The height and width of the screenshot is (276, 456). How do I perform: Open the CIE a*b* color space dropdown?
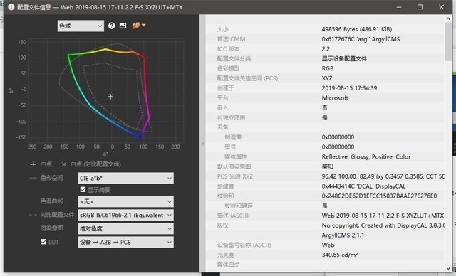coord(125,179)
